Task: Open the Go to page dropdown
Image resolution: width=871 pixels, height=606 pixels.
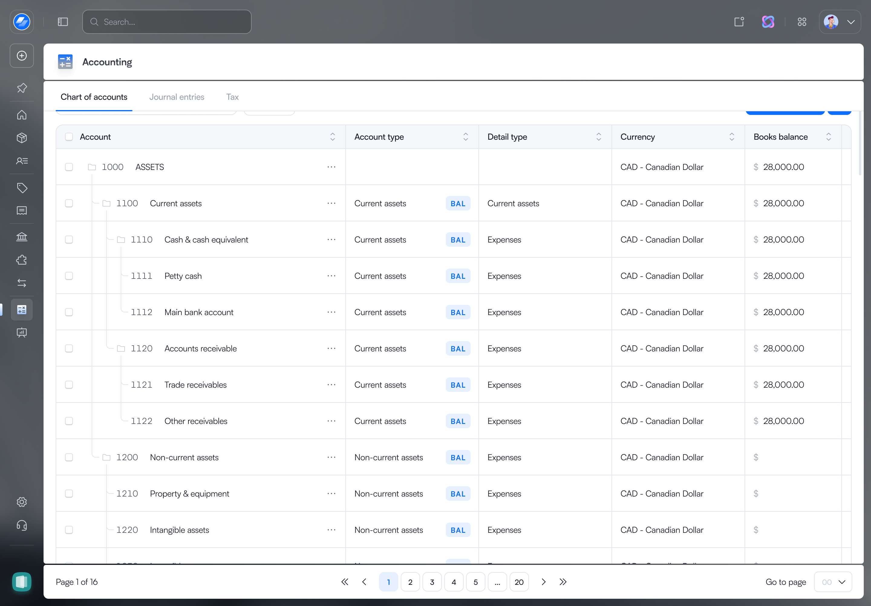Action: pos(833,582)
